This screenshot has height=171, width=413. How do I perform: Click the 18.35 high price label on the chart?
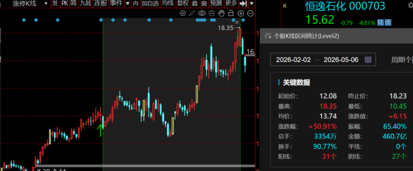(x=225, y=28)
